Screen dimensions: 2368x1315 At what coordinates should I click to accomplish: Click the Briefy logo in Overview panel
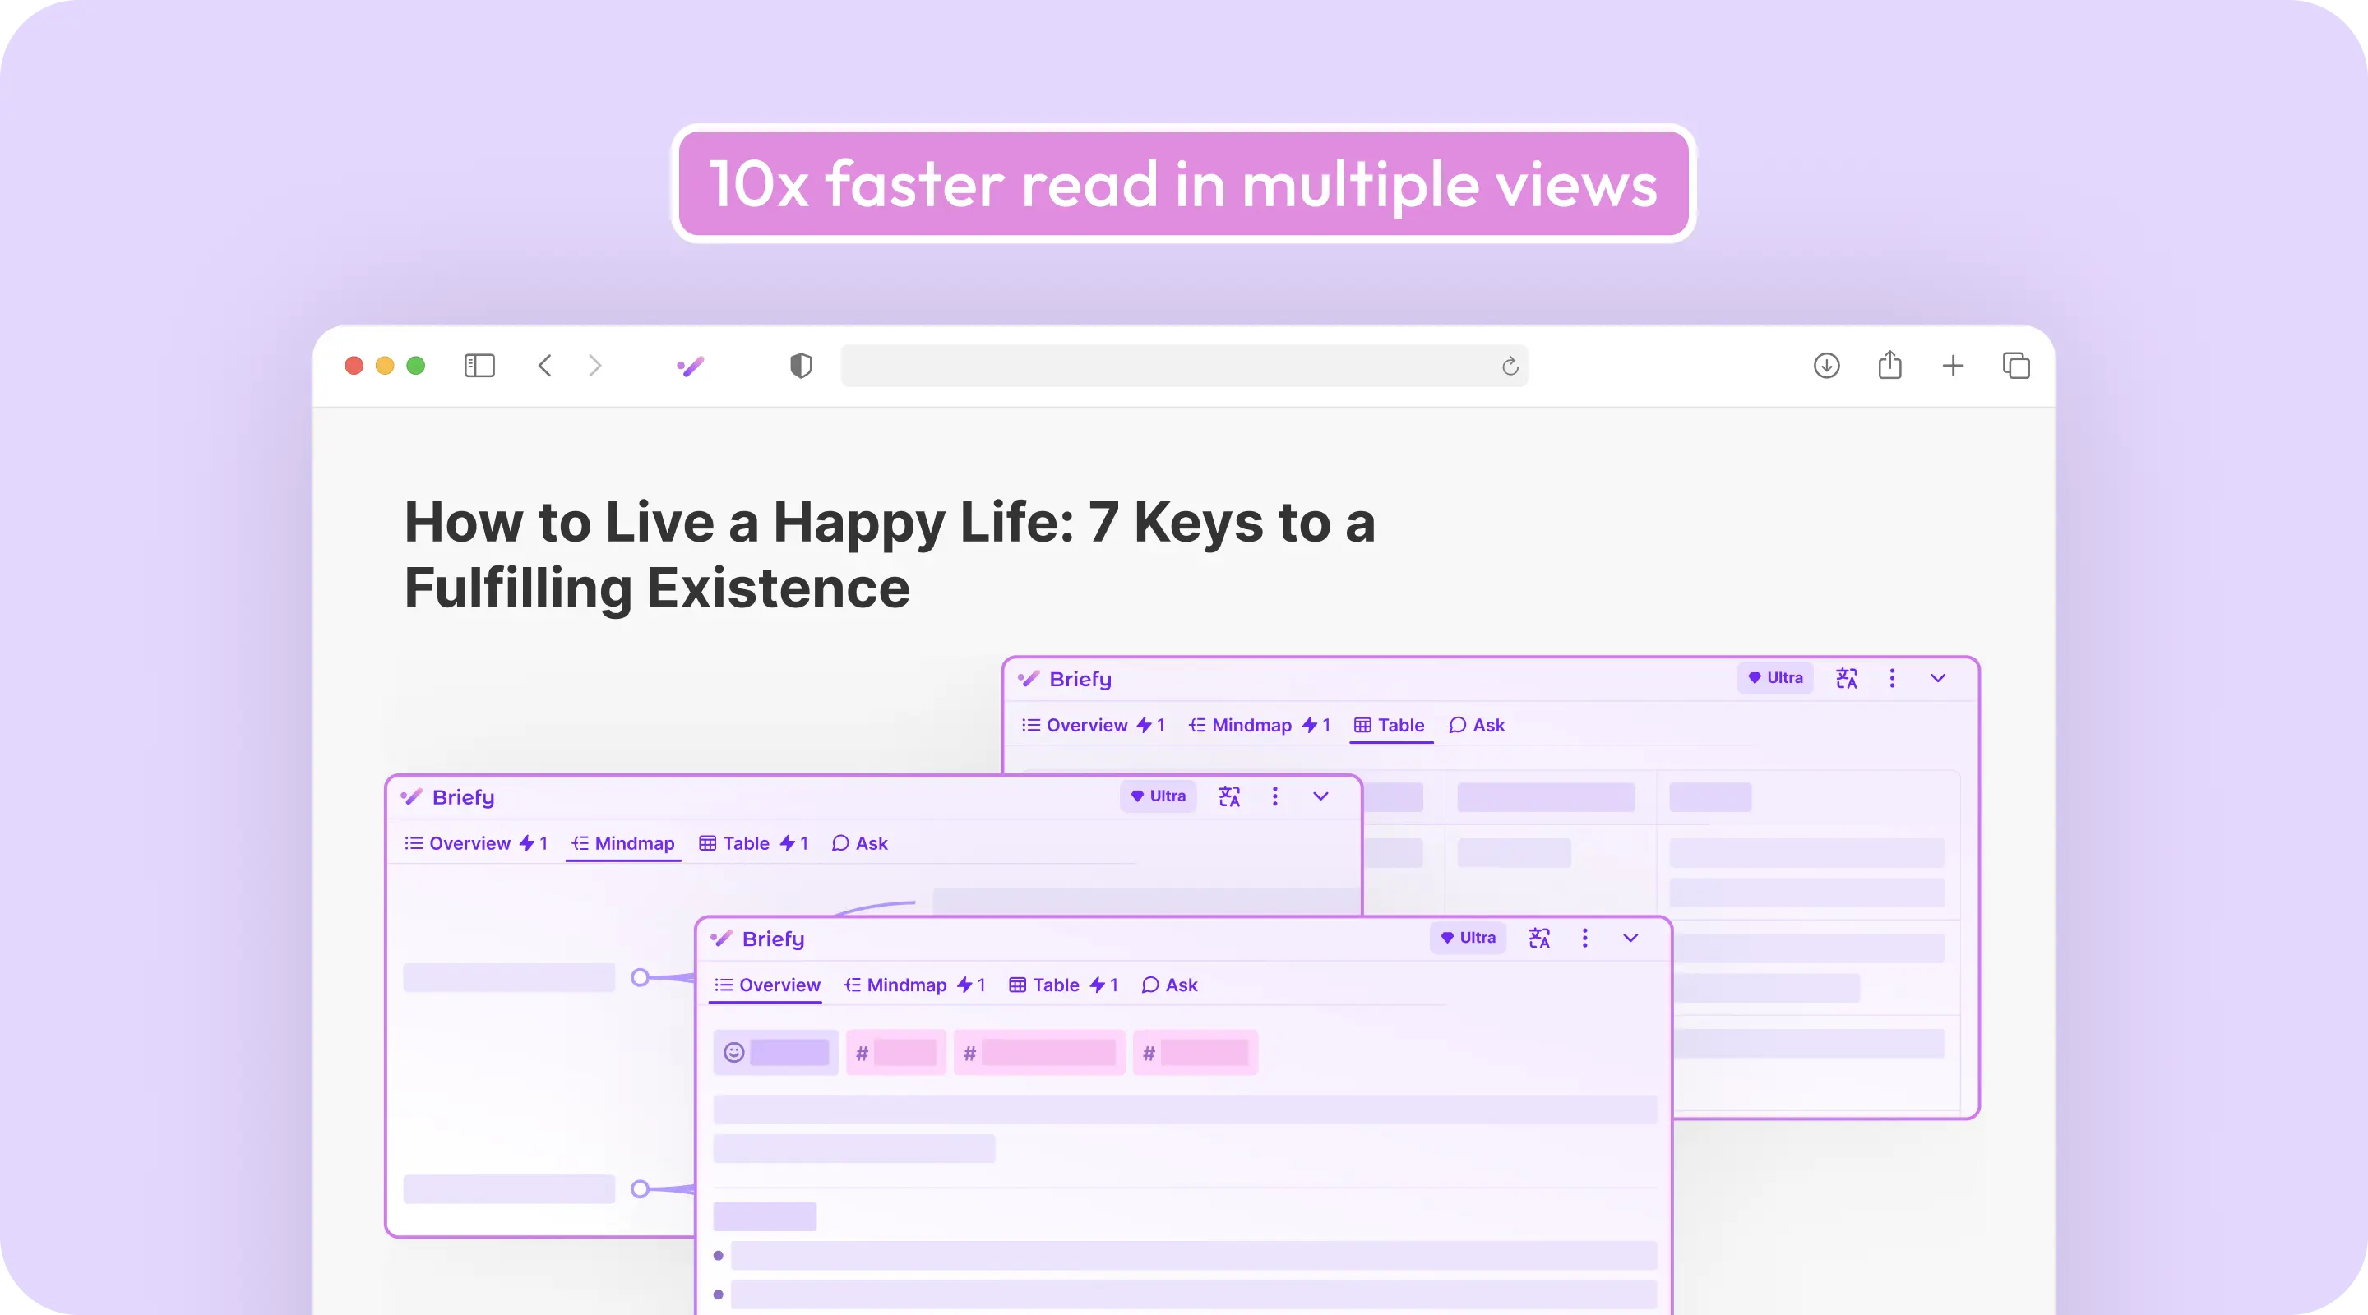click(758, 939)
